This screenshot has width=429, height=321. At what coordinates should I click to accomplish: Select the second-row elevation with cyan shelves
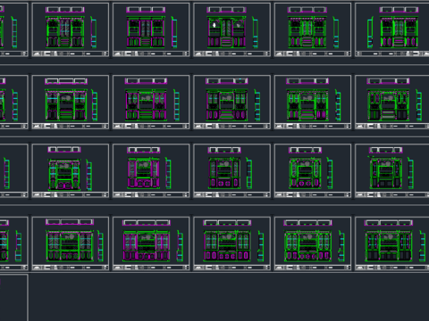coord(66,104)
